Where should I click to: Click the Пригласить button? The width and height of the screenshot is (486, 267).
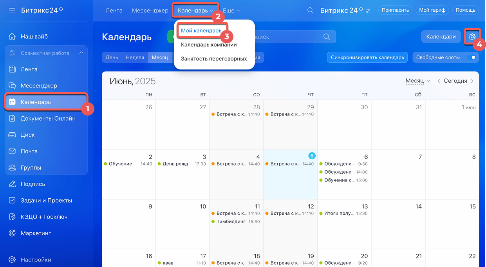[x=396, y=10]
